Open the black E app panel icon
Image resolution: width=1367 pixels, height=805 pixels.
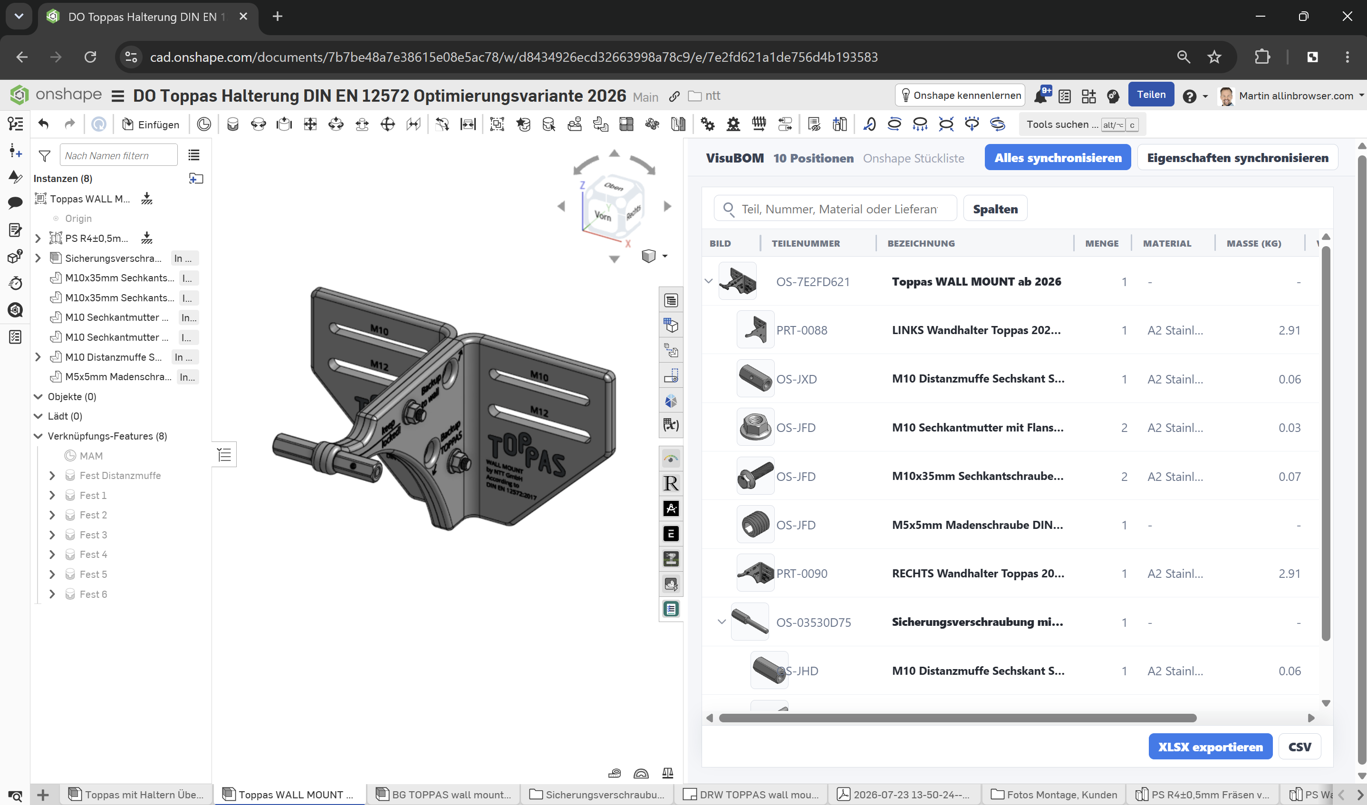tap(671, 534)
